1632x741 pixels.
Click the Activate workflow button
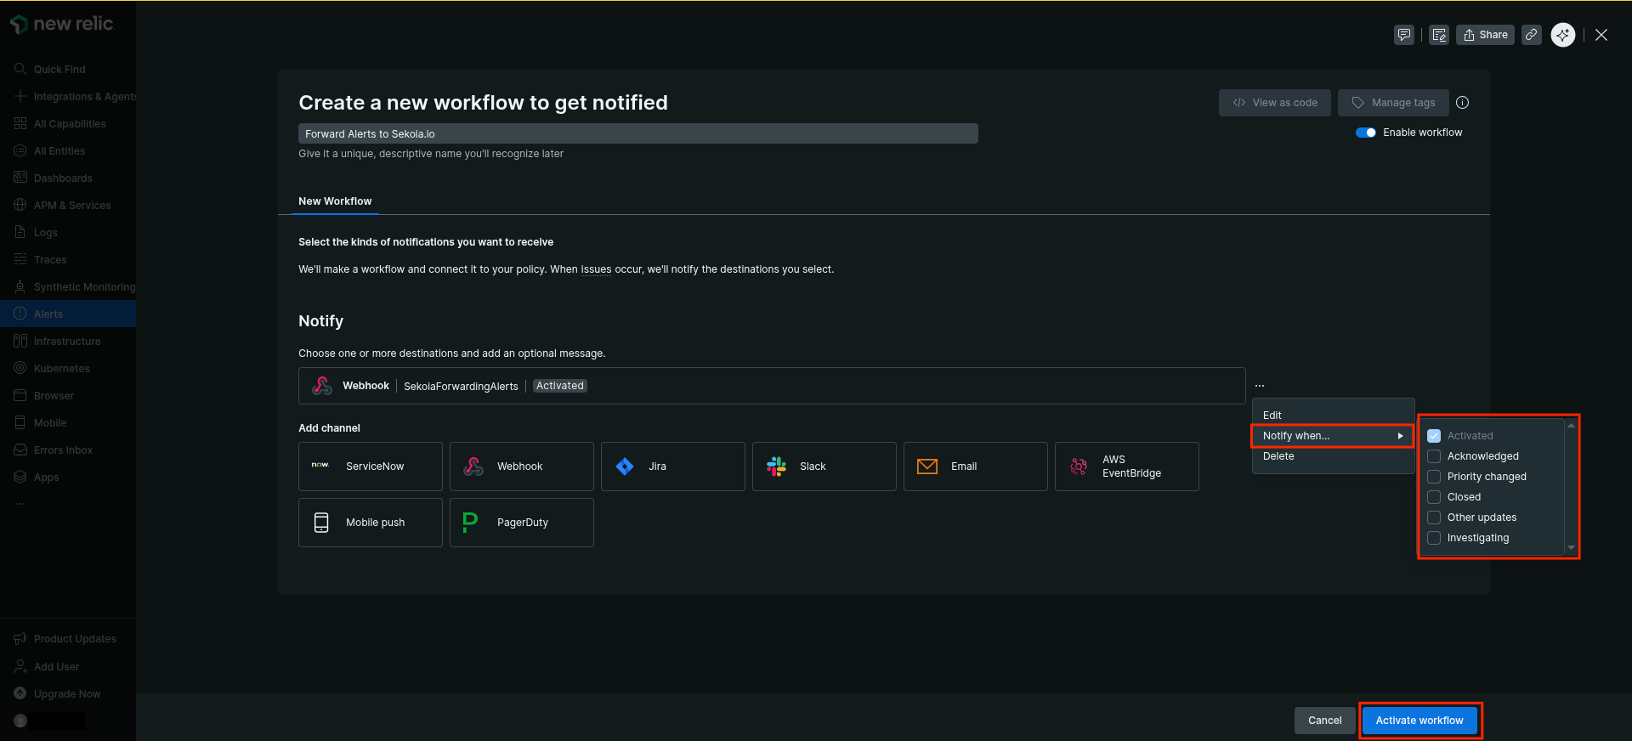point(1419,721)
